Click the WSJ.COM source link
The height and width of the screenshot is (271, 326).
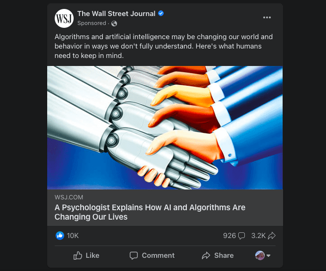[x=69, y=197]
